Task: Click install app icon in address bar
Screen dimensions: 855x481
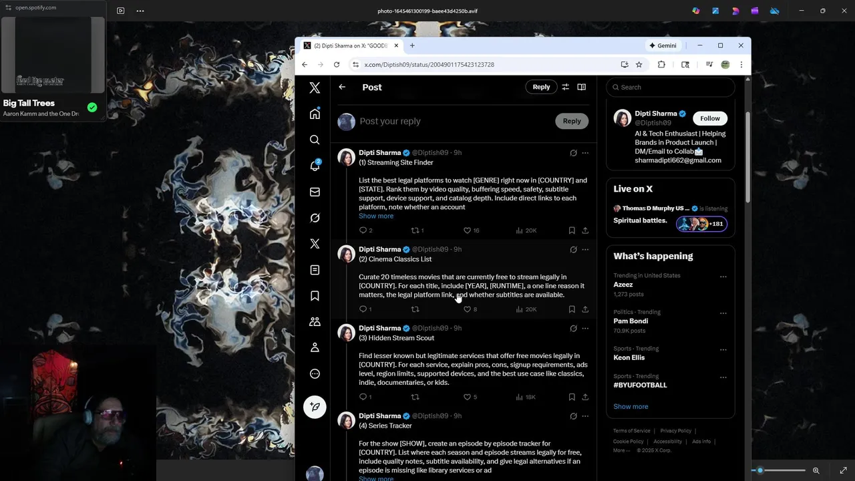Action: point(625,65)
